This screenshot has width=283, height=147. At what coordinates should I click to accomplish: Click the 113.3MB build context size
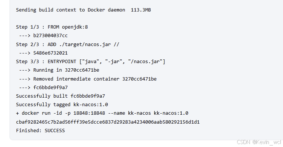pyautogui.click(x=141, y=10)
